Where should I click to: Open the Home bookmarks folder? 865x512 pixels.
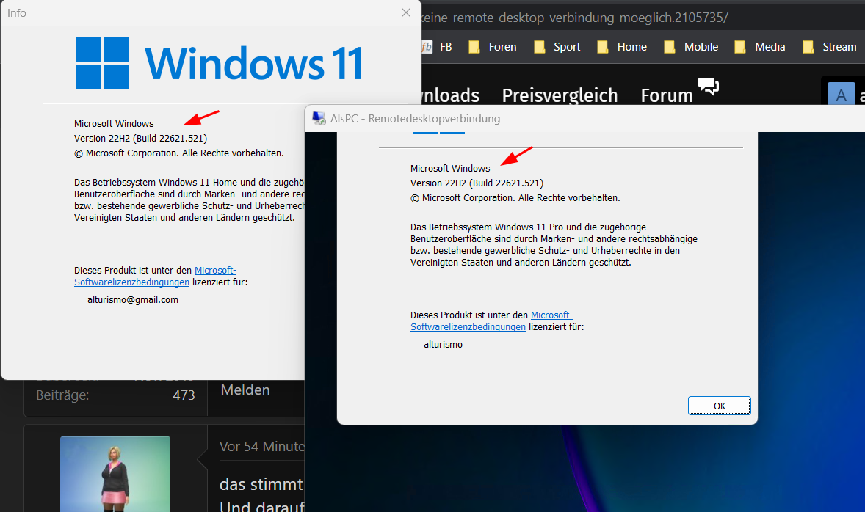(622, 47)
